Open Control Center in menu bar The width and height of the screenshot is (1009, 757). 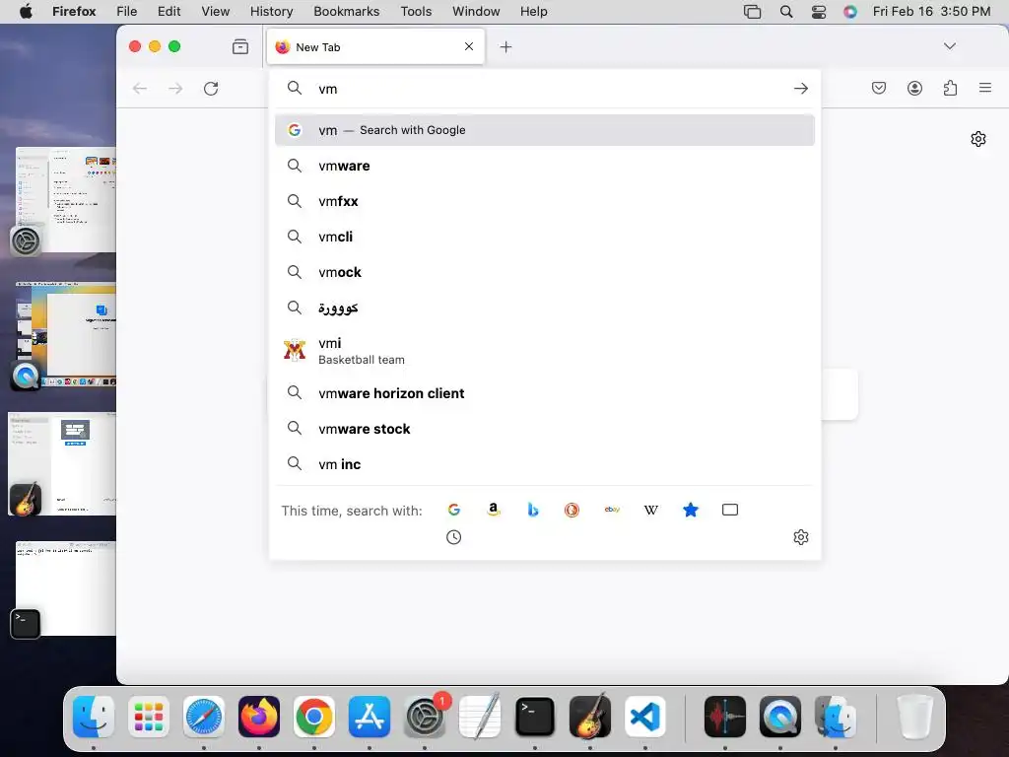pyautogui.click(x=819, y=12)
